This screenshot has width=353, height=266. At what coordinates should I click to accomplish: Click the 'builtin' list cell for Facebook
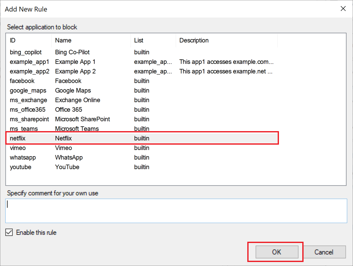click(142, 81)
